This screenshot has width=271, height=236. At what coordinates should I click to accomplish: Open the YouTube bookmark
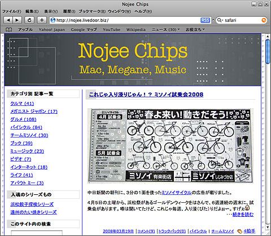tap(111, 30)
